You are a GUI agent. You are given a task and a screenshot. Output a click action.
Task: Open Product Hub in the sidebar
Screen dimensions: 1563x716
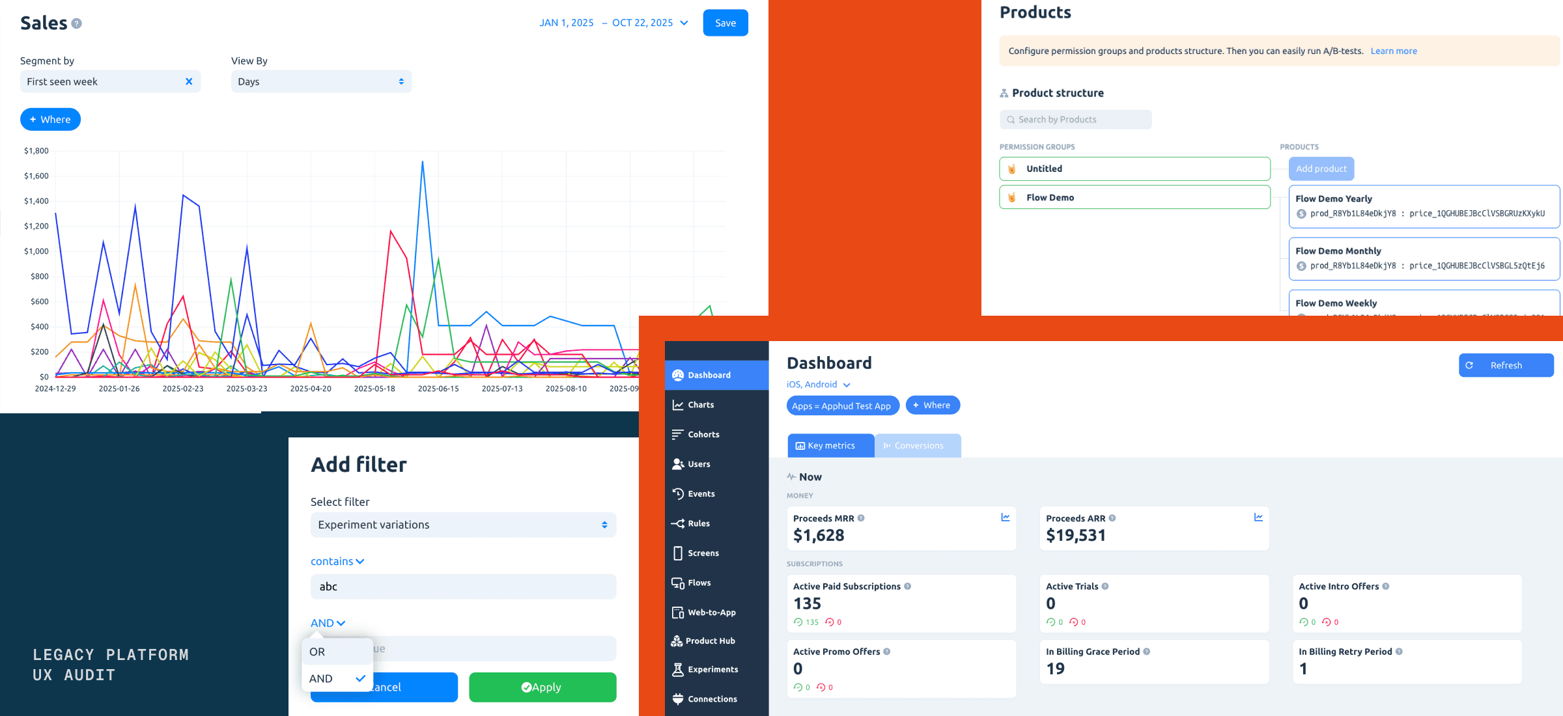pos(716,641)
